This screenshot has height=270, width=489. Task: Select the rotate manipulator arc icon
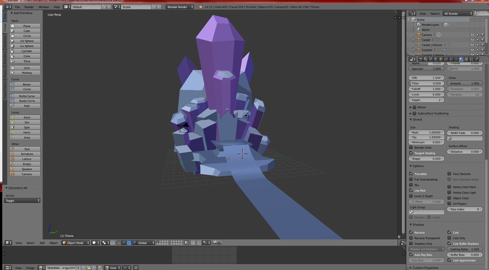pyautogui.click(x=129, y=243)
